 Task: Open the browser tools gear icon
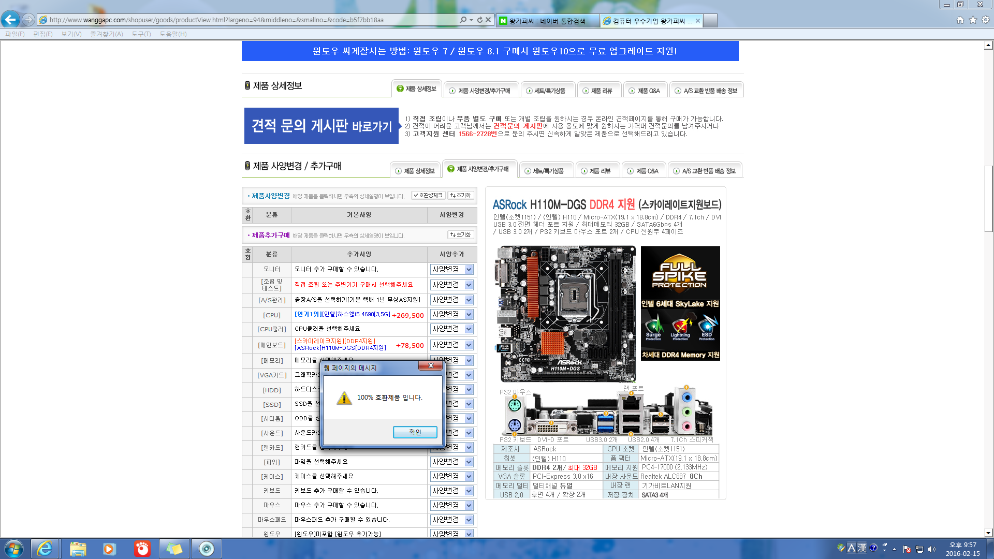986,20
